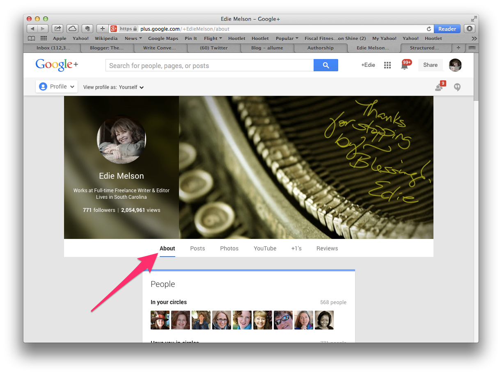Click the 771 followers count
The width and height of the screenshot is (502, 375).
click(x=99, y=210)
